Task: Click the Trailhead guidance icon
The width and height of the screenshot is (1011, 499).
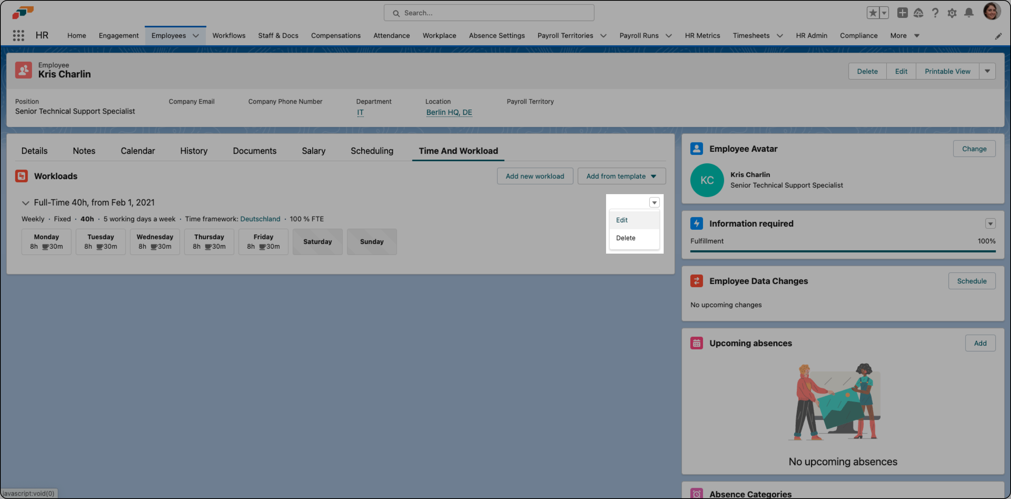Action: (x=918, y=13)
